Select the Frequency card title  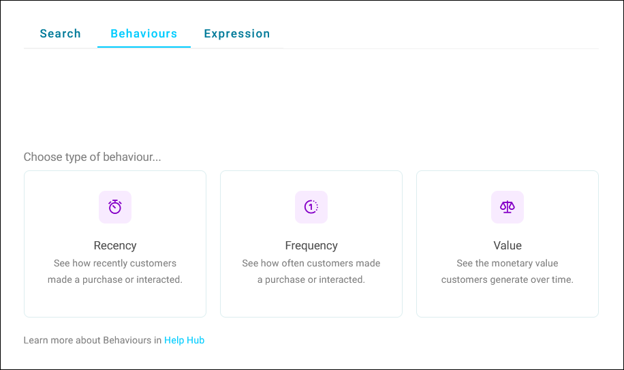(311, 245)
